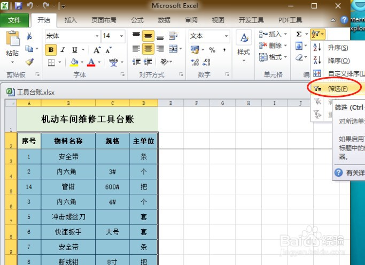
Task: Increase font size with large A icon
Action: tap(97, 50)
